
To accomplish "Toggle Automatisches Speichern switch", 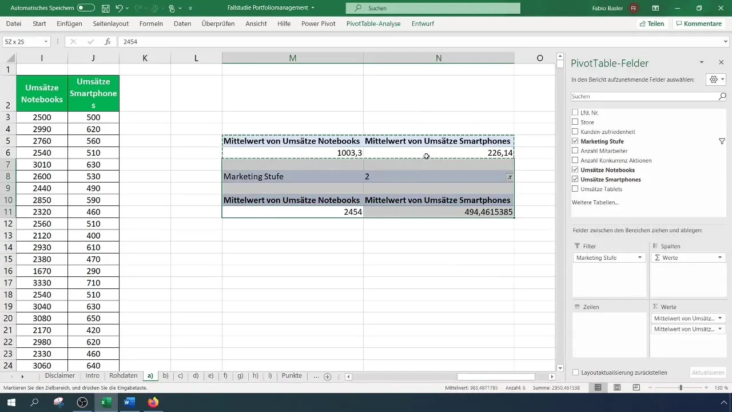I will (x=86, y=8).
